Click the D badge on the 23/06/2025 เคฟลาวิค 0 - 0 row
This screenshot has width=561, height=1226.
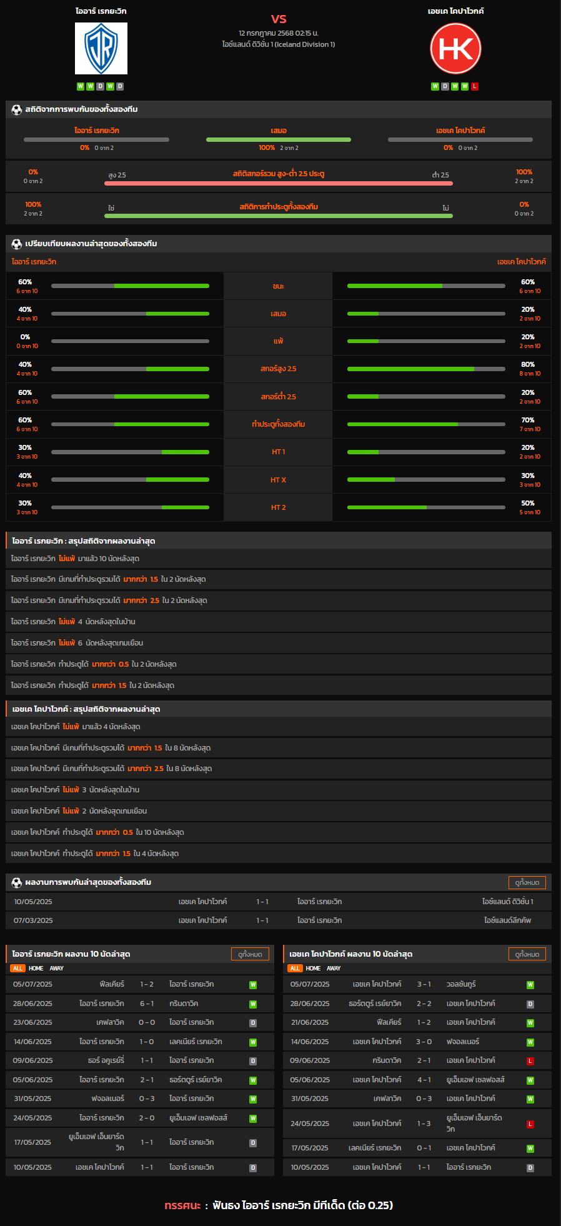pyautogui.click(x=253, y=1023)
